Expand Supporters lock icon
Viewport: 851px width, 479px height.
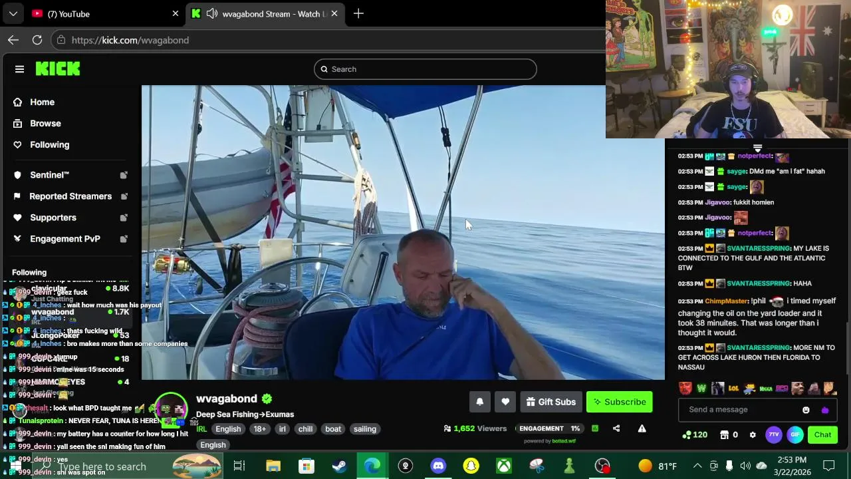click(x=124, y=218)
